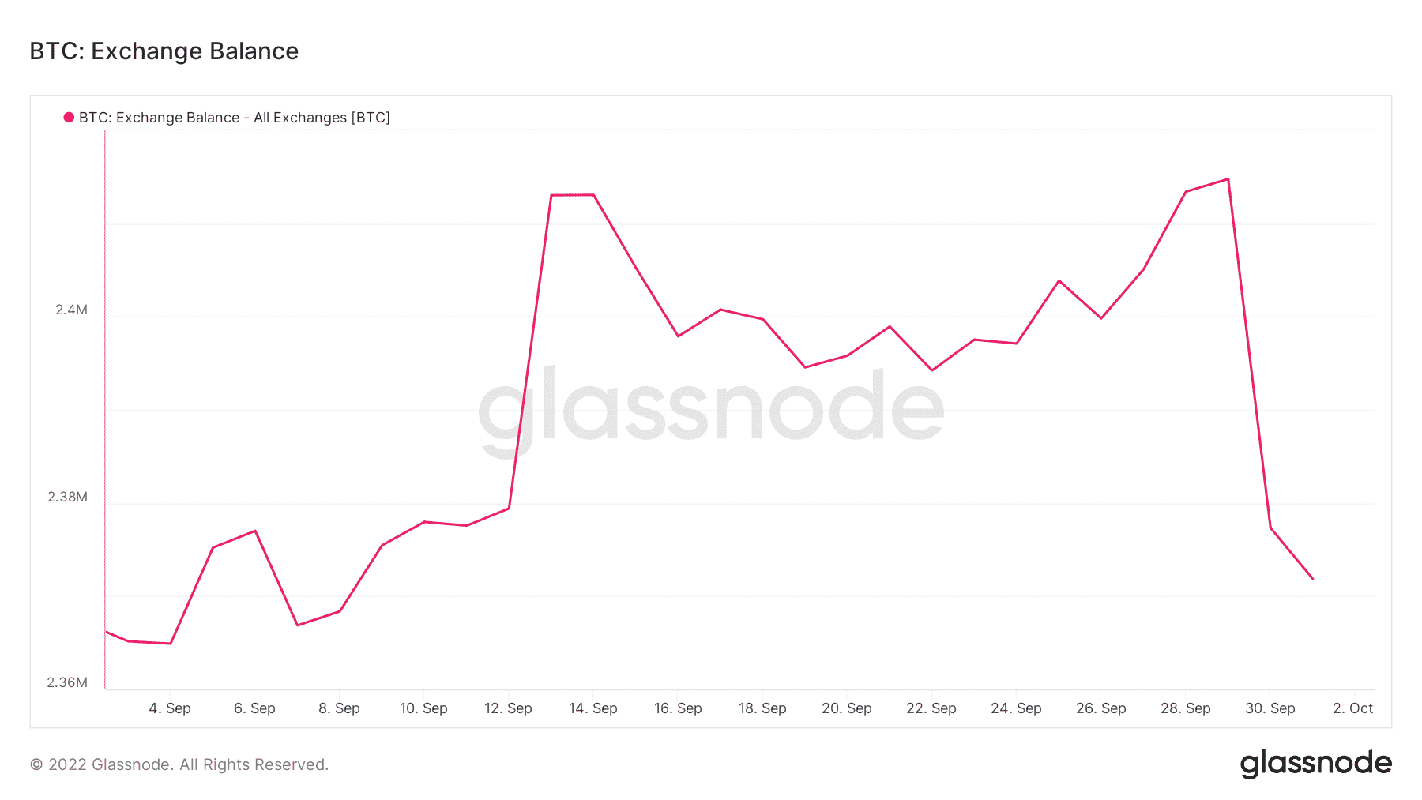Click the pink legend dot for Exchange Balance

pos(69,118)
